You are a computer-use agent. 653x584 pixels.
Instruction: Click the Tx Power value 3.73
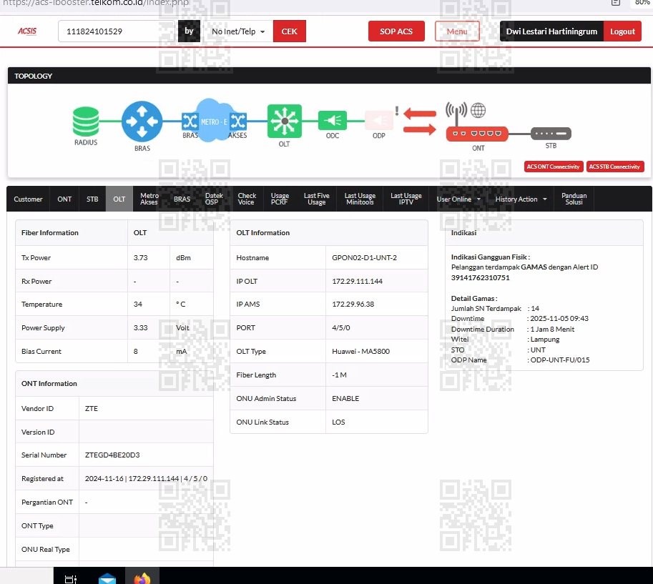pos(140,257)
